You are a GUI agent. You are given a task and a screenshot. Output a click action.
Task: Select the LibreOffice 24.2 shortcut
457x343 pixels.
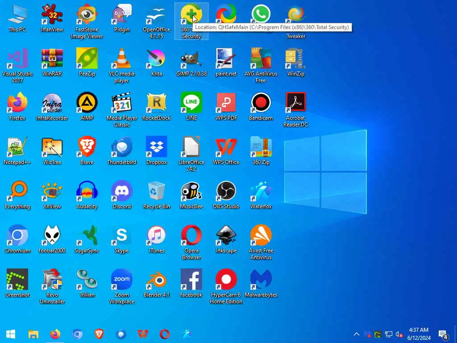click(x=191, y=154)
